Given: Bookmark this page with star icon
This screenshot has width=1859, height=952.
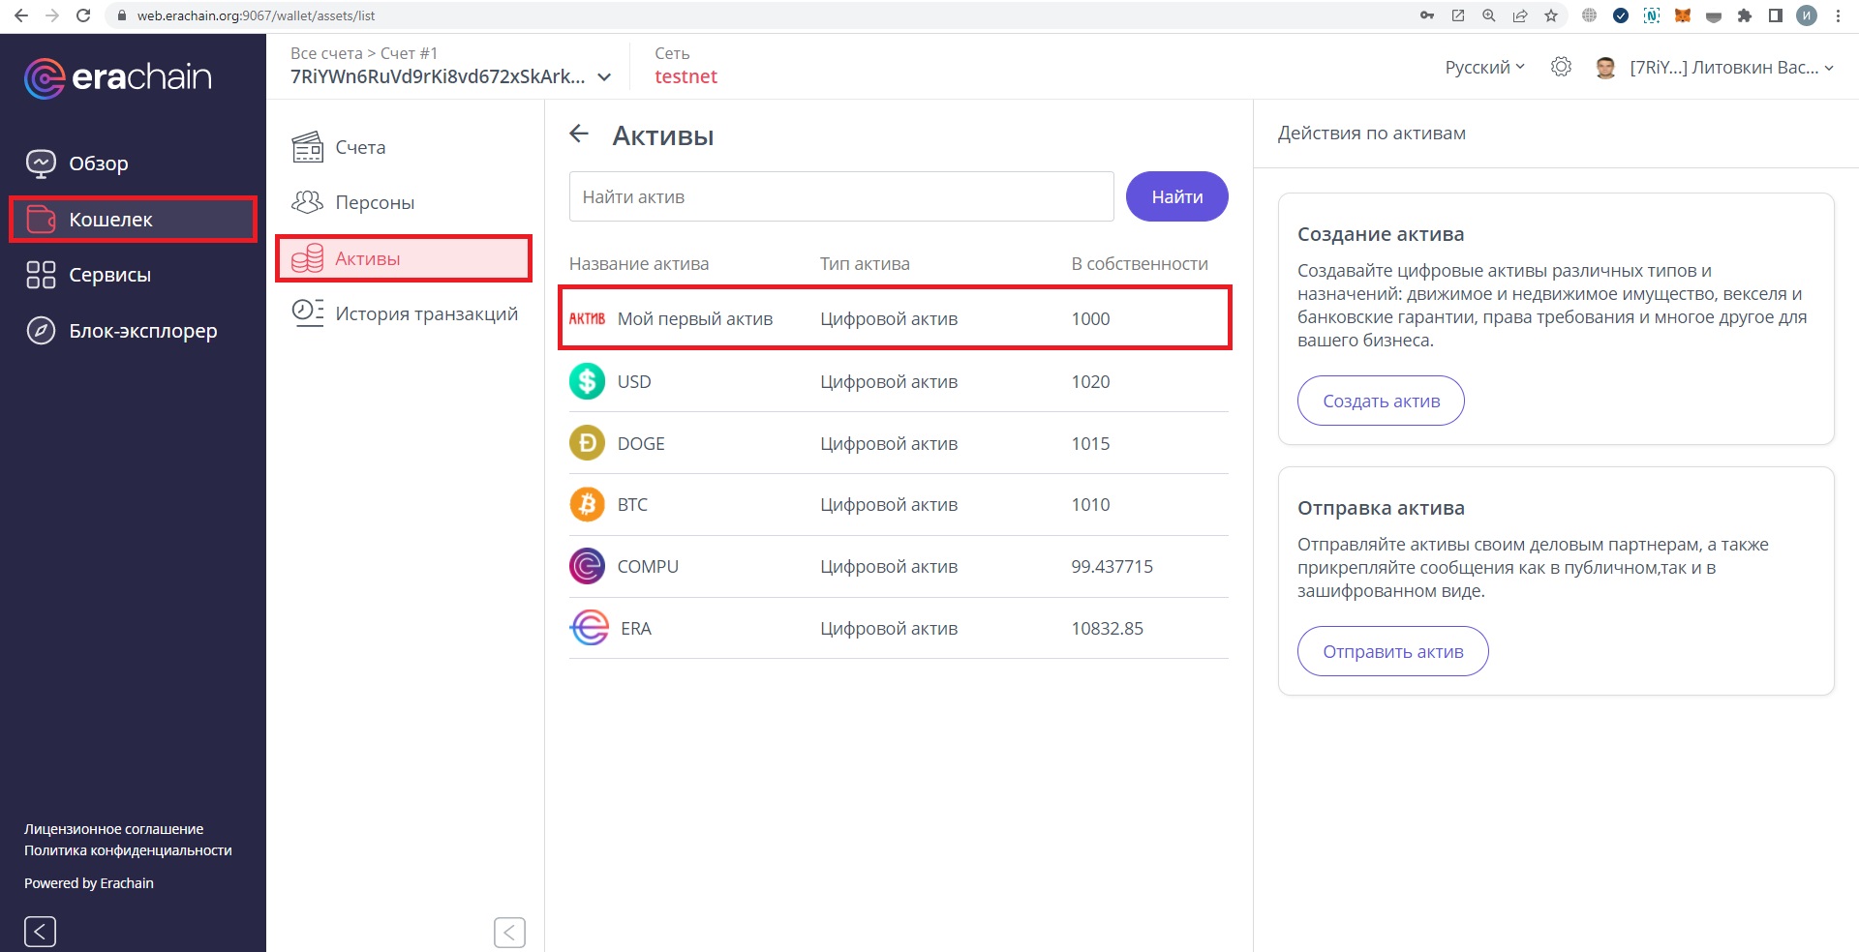Looking at the screenshot, I should 1551,15.
